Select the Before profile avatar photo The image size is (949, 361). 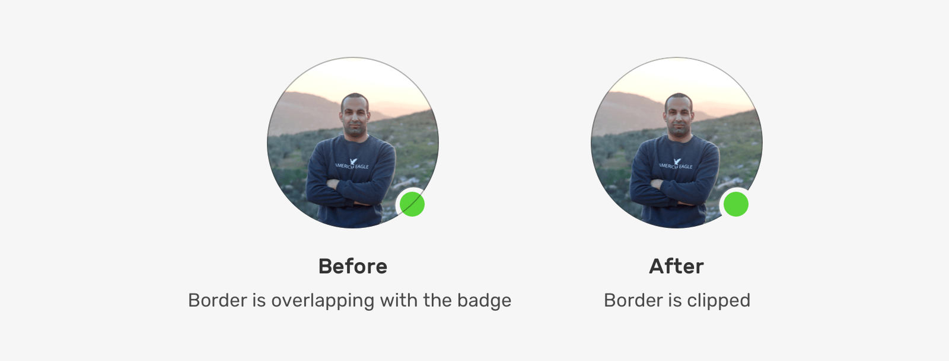point(353,143)
